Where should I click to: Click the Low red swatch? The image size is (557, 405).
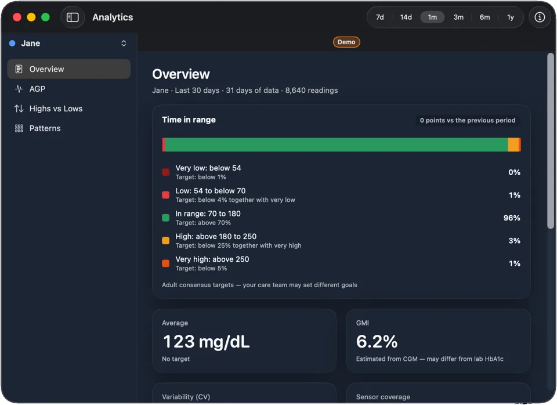(x=165, y=195)
